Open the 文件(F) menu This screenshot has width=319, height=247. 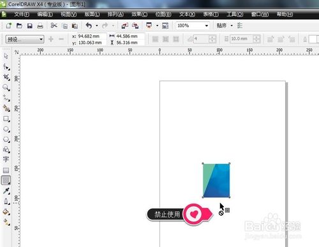point(22,14)
